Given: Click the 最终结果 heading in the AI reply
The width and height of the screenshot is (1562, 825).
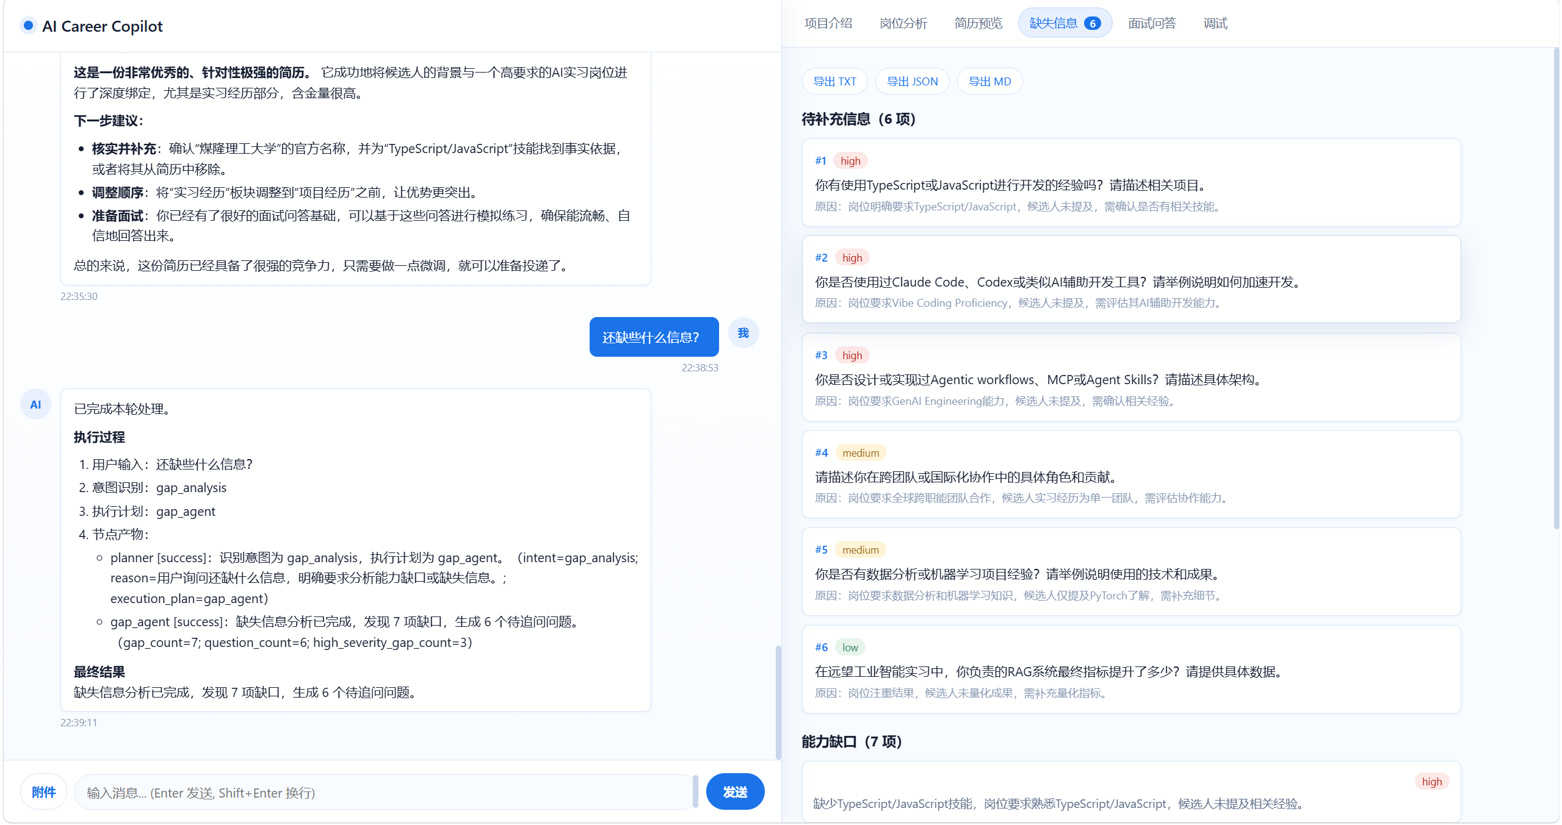Looking at the screenshot, I should point(99,672).
